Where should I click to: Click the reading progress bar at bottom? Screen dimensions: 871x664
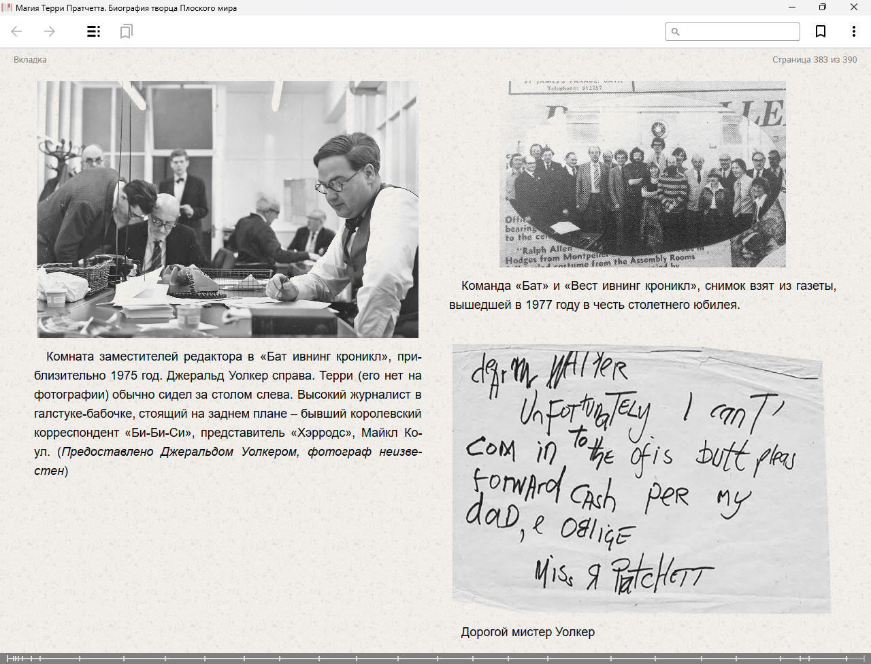pos(435,658)
